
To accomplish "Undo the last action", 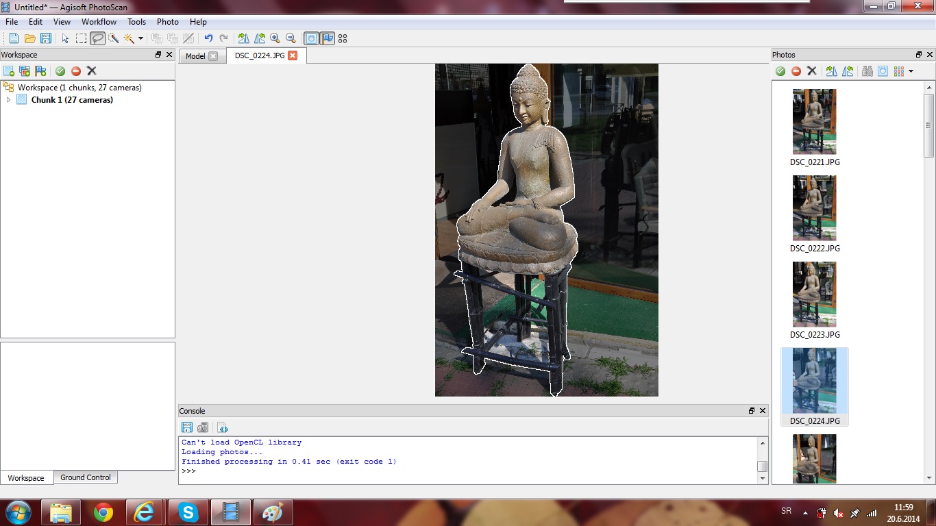I will (208, 38).
